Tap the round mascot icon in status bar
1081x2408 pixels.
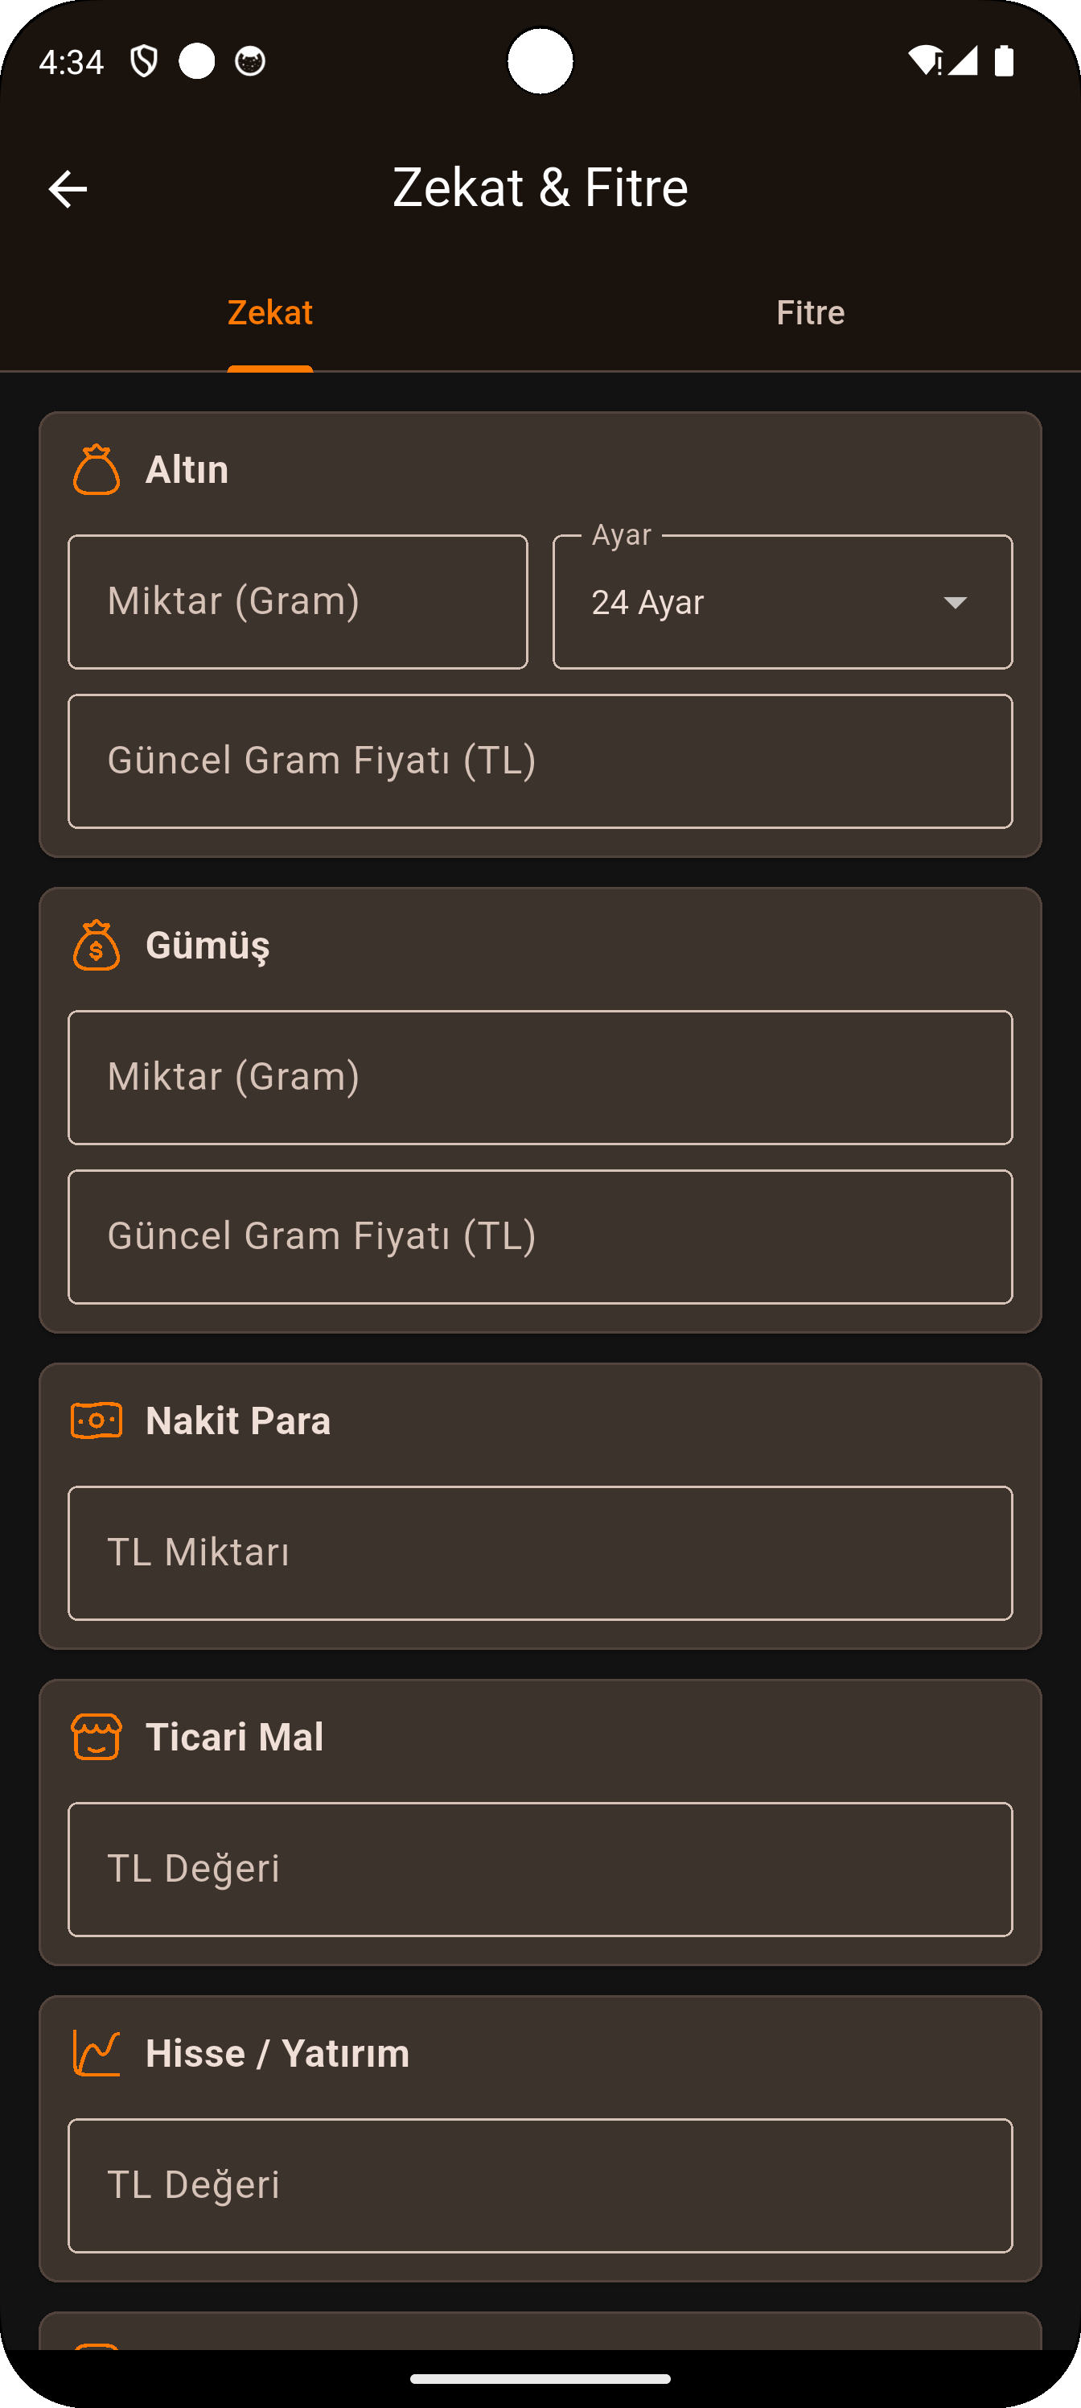tap(248, 60)
